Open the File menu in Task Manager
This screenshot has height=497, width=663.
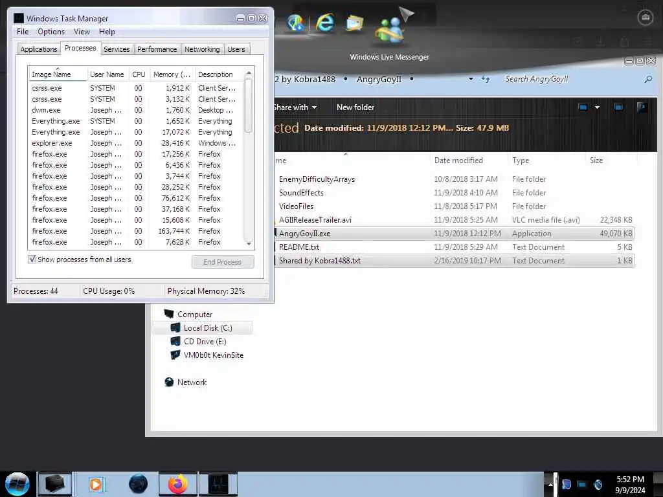click(x=23, y=32)
